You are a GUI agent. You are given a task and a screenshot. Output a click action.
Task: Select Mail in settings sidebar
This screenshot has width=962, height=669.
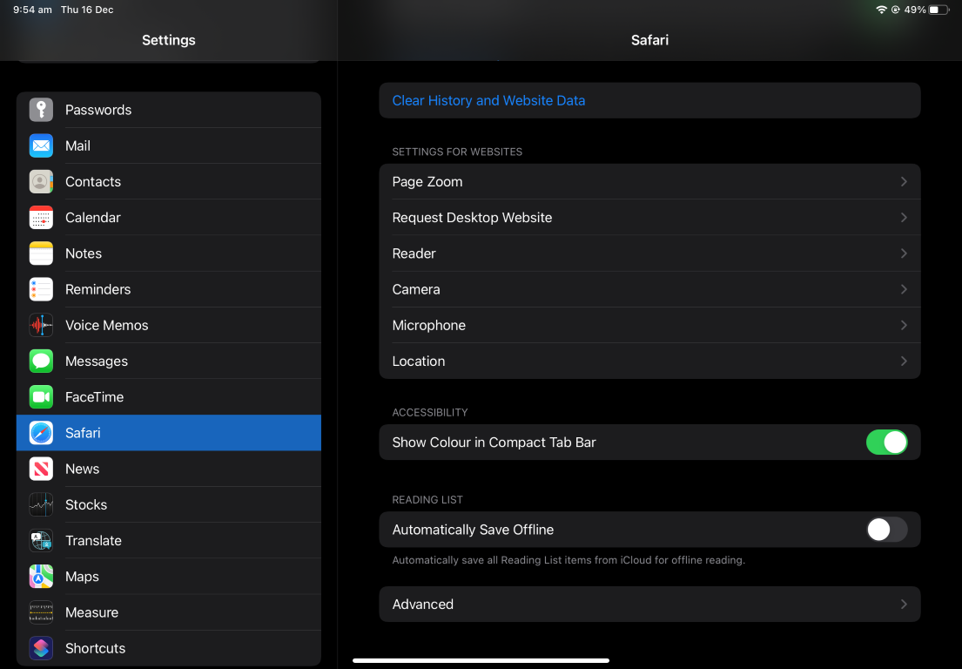click(x=169, y=145)
